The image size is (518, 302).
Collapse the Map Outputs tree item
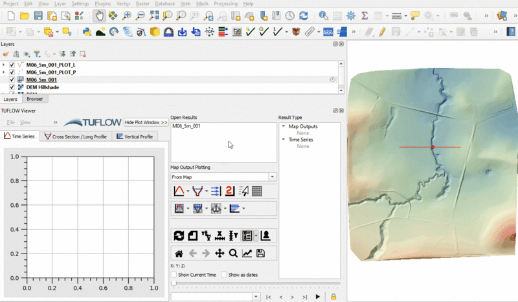pyautogui.click(x=283, y=127)
